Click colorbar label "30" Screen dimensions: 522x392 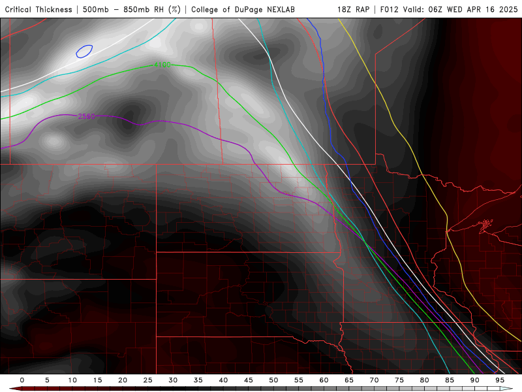173,380
